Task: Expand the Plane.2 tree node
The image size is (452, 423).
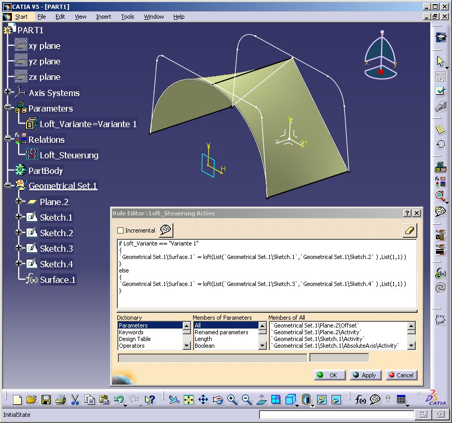Action: coord(19,201)
